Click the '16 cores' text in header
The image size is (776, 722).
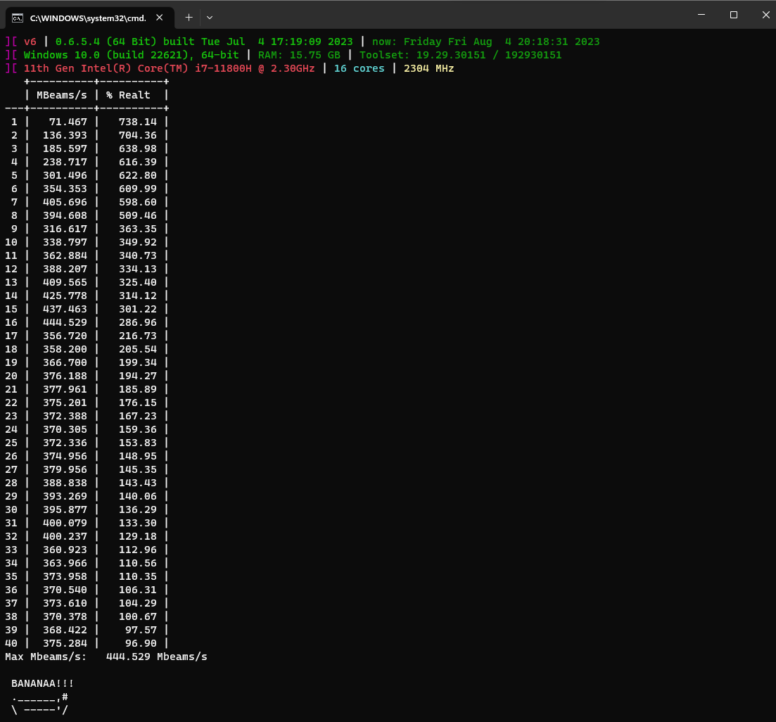360,68
